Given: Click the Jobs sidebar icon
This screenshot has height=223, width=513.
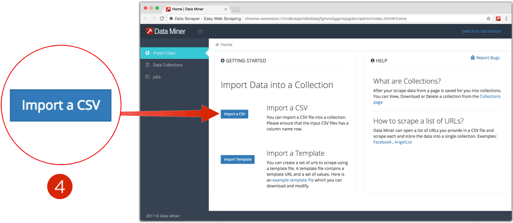Looking at the screenshot, I should [148, 77].
